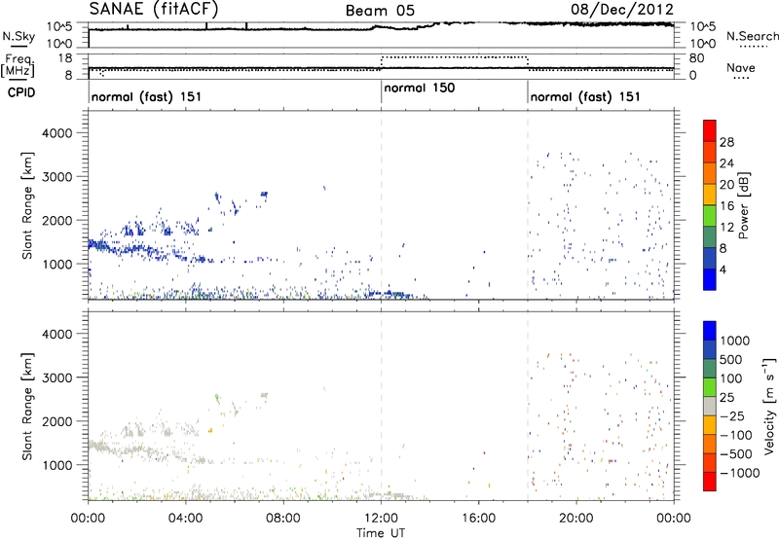Click the Beam 05 label
This screenshot has height=539, width=779.
coord(380,11)
